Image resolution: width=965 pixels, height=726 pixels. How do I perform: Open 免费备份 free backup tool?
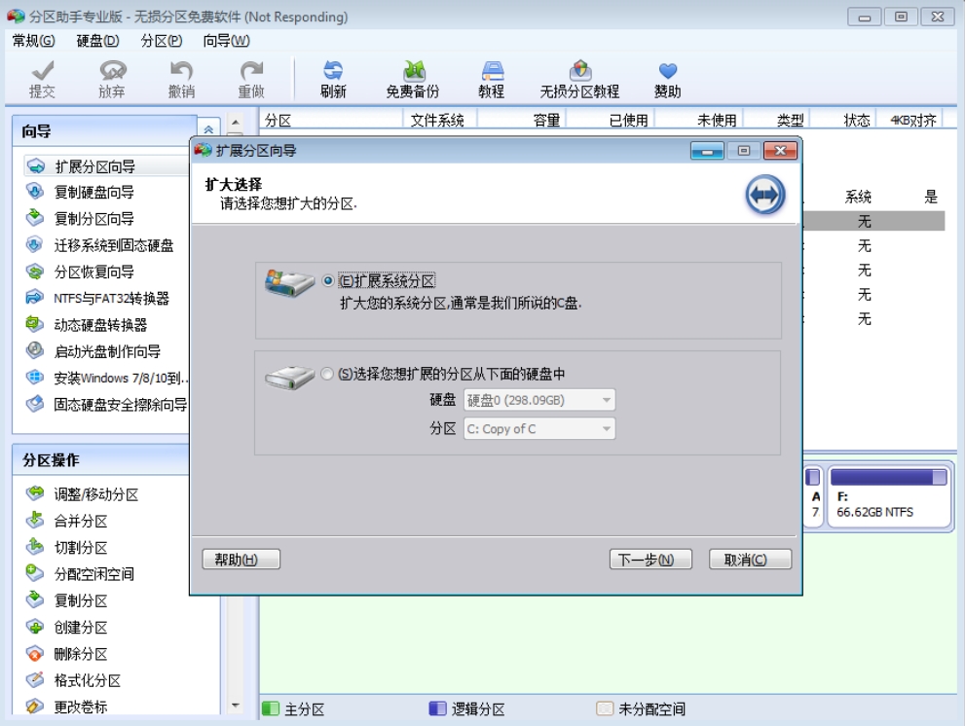click(x=413, y=79)
